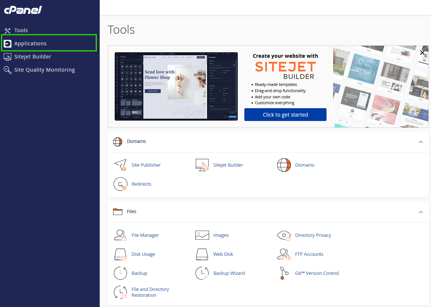Click 'Drag-and-drop functionality' bullet text
This screenshot has width=431, height=307.
coord(280,91)
